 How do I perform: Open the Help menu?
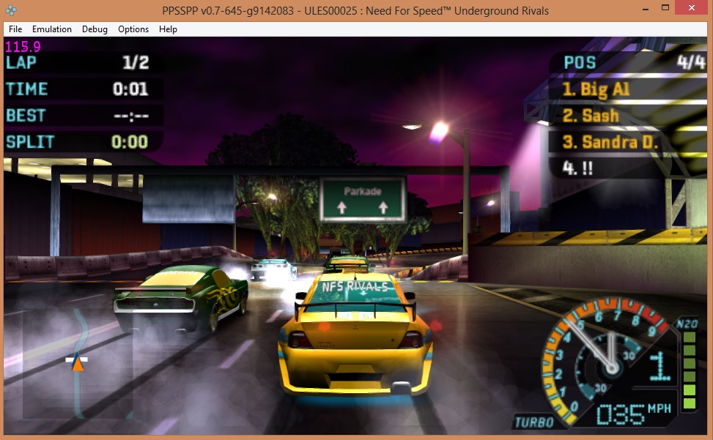point(168,29)
